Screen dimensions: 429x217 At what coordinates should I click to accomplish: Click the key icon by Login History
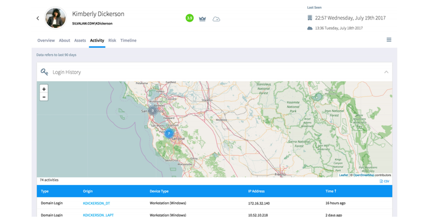pos(44,72)
